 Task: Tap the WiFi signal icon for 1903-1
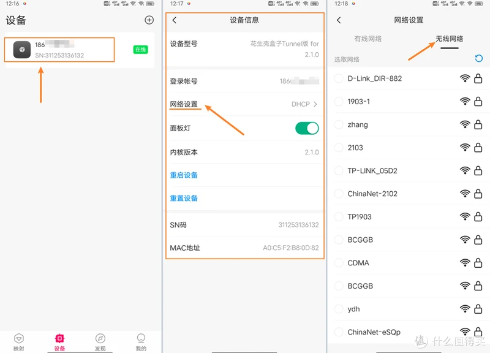pos(465,101)
